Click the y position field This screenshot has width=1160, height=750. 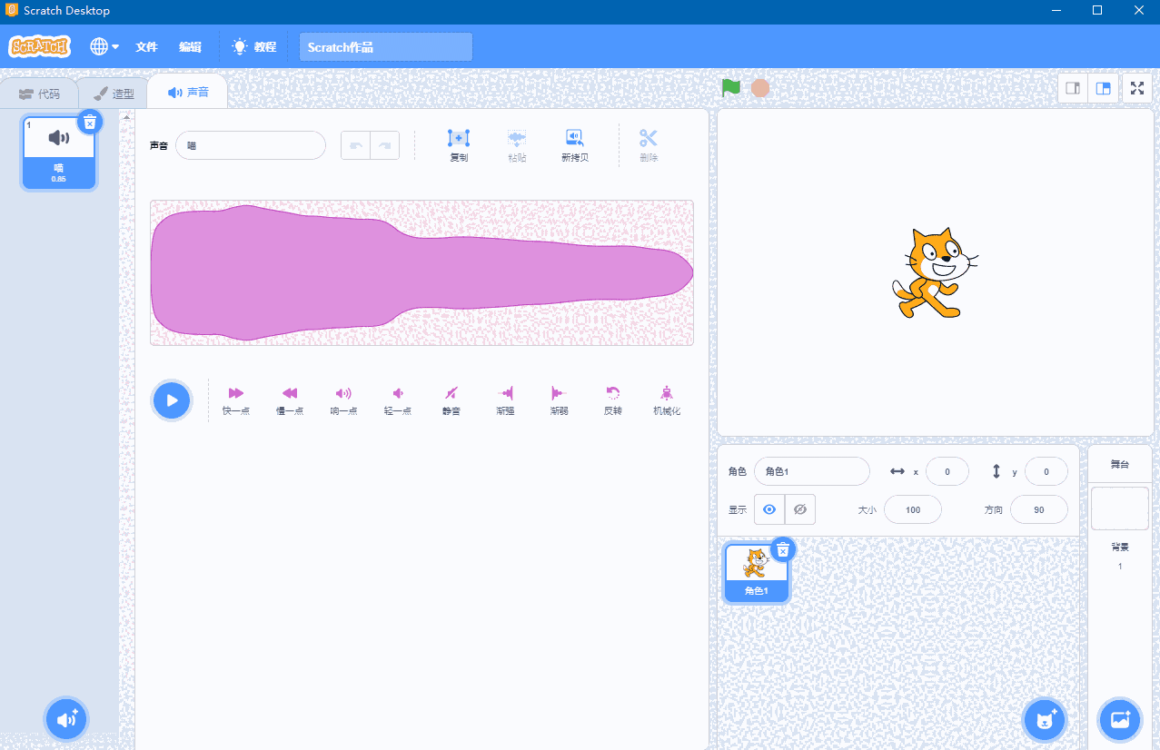point(1046,471)
